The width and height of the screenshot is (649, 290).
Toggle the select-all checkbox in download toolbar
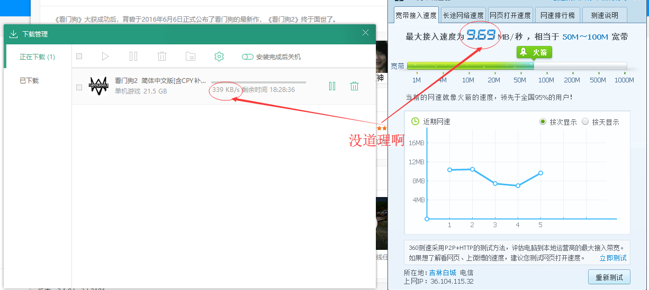(x=79, y=57)
